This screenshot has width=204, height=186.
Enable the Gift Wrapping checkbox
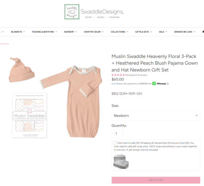(115, 143)
